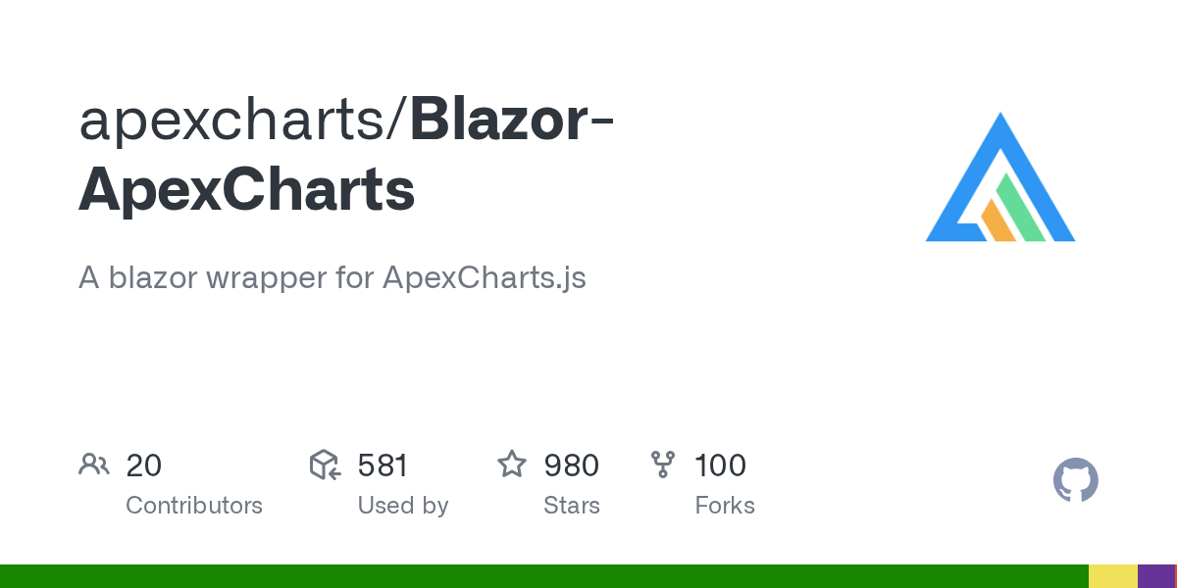Click the Used by package icon
This screenshot has height=588, width=1177.
[x=325, y=465]
